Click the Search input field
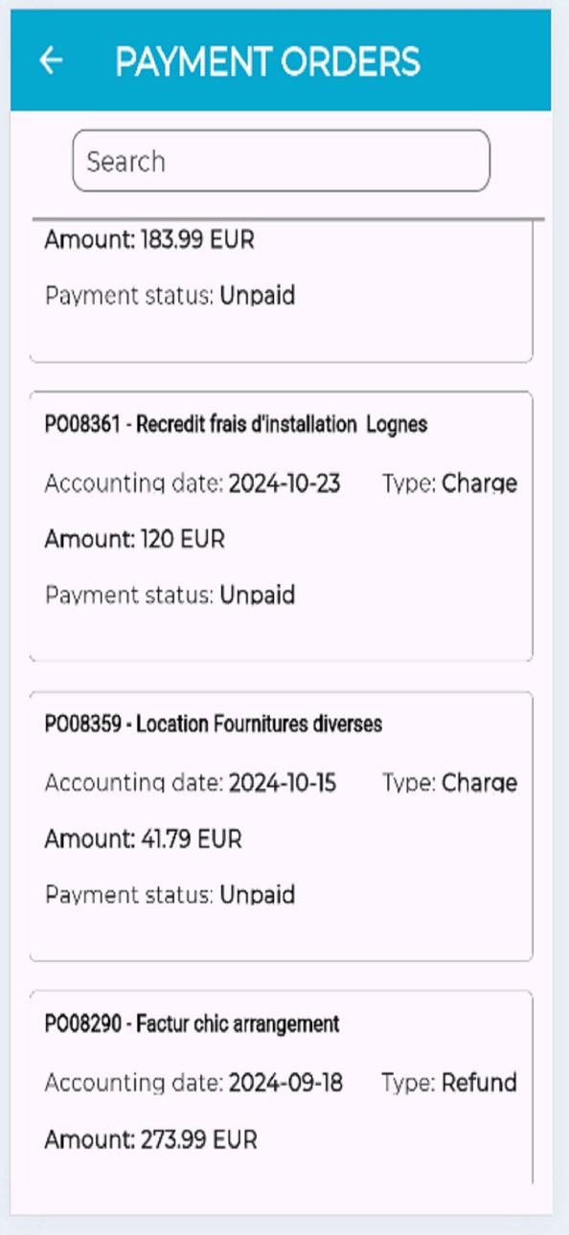The height and width of the screenshot is (1235, 569). [282, 161]
